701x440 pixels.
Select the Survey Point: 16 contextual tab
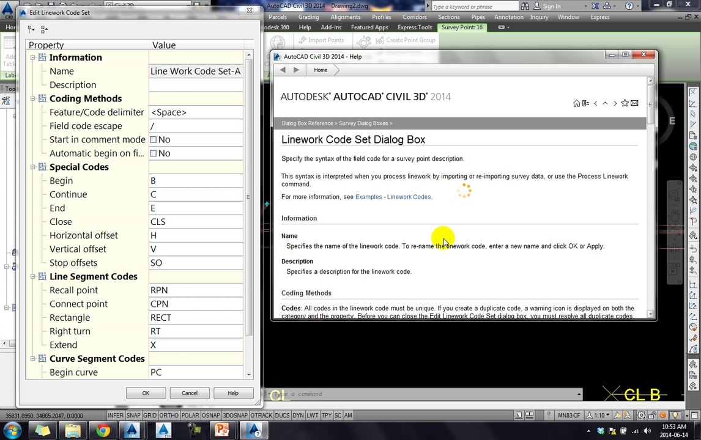click(x=462, y=28)
